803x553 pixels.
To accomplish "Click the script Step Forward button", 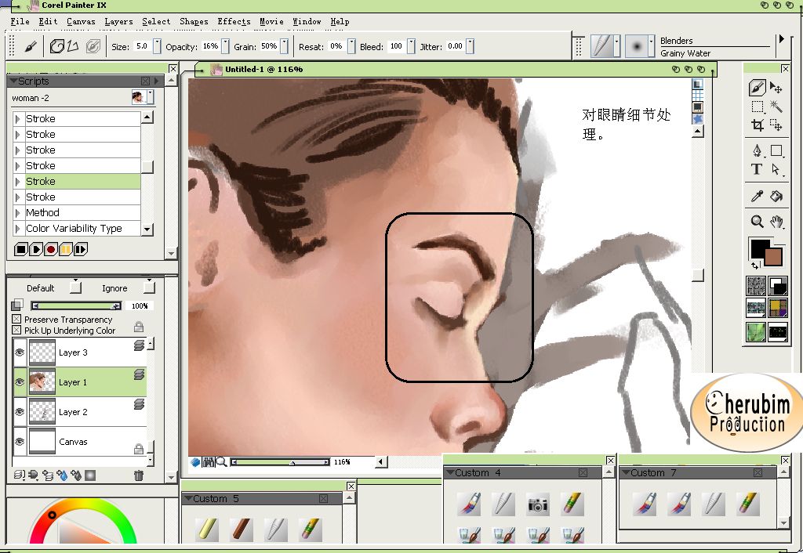I will pos(81,250).
